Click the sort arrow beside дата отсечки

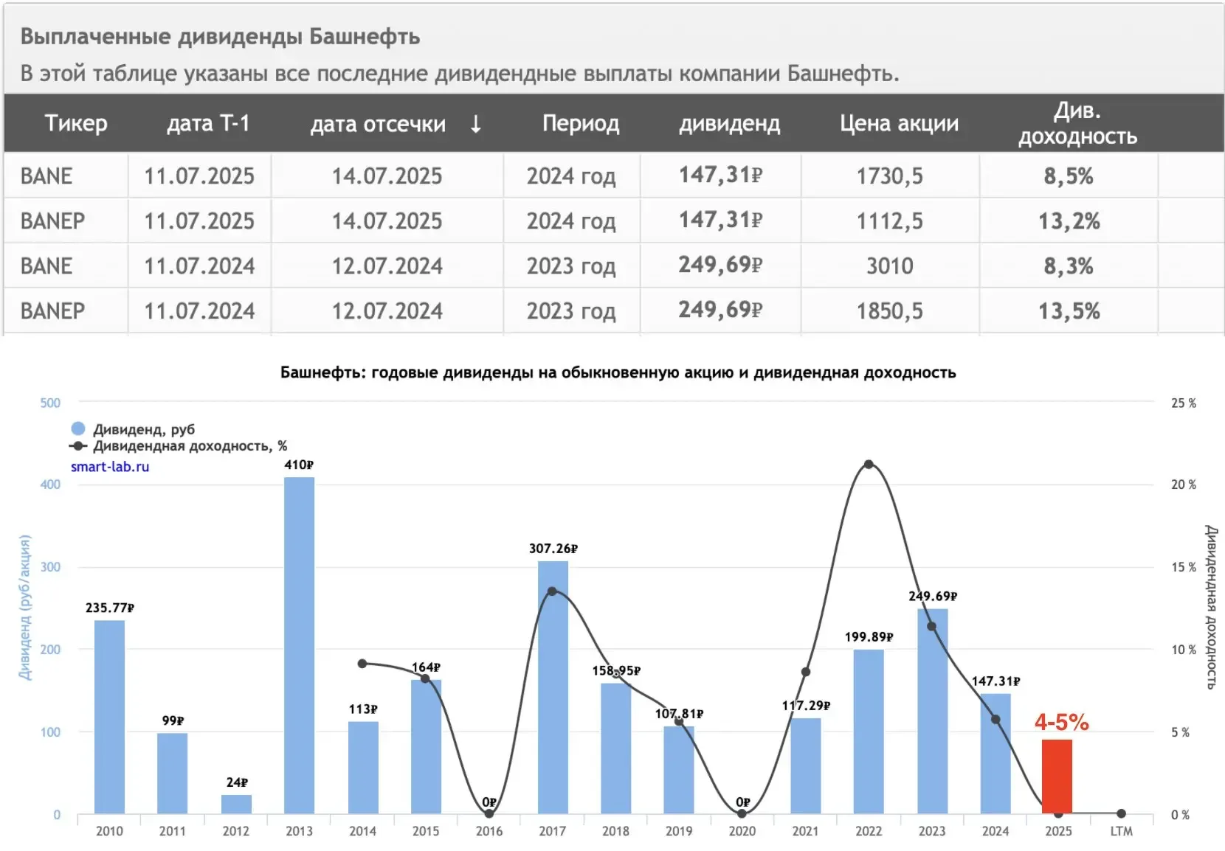tap(476, 124)
